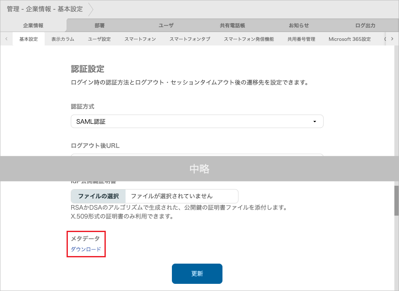Click the ログアウト後URL label
The image size is (399, 291).
(x=95, y=146)
